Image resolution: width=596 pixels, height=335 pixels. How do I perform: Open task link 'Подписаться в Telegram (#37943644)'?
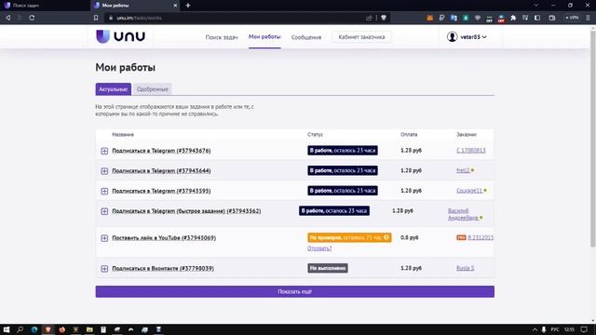pos(161,170)
